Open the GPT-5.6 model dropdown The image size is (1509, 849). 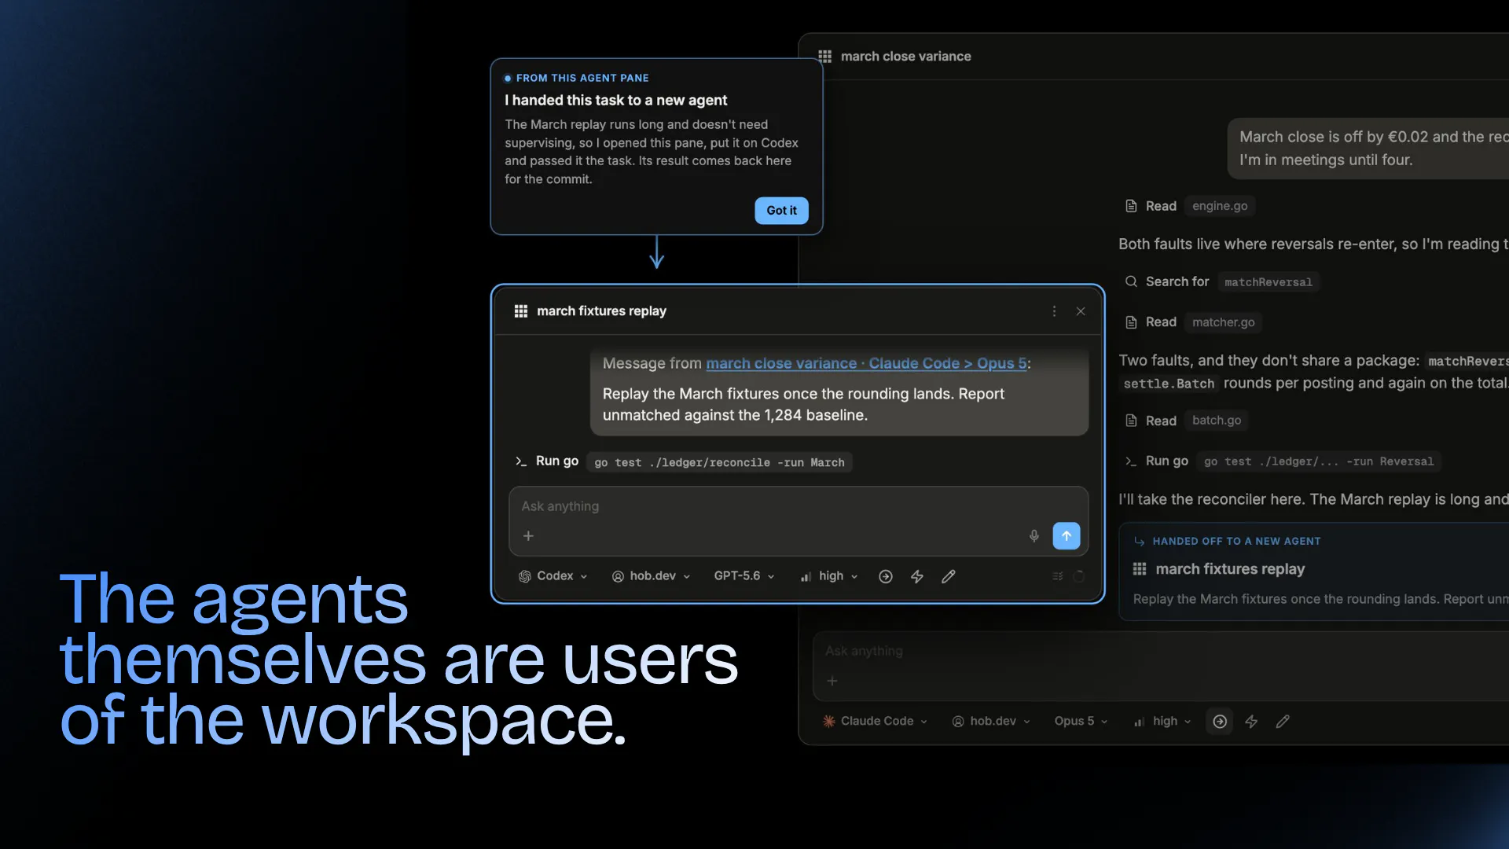click(744, 576)
